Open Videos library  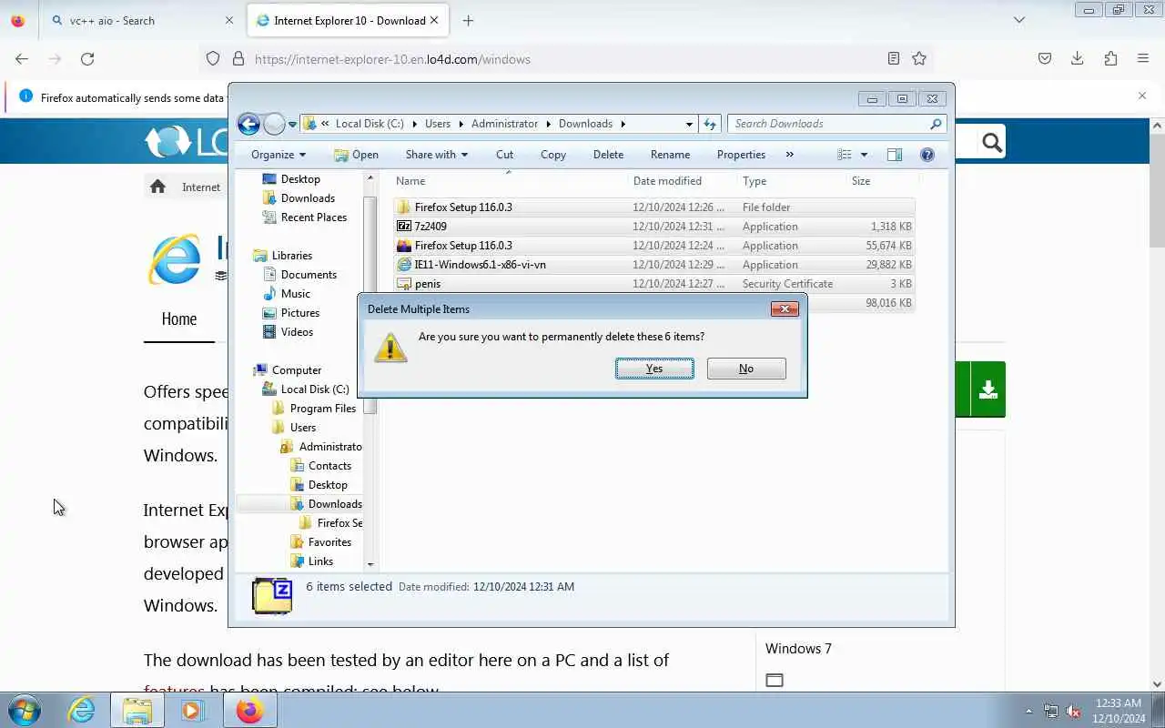(x=297, y=332)
